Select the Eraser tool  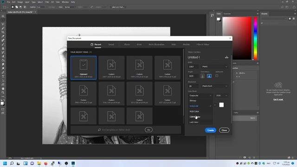coord(3,56)
